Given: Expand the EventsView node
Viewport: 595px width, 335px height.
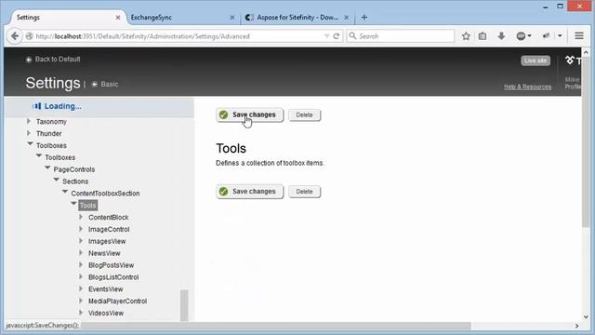Looking at the screenshot, I should pyautogui.click(x=81, y=288).
